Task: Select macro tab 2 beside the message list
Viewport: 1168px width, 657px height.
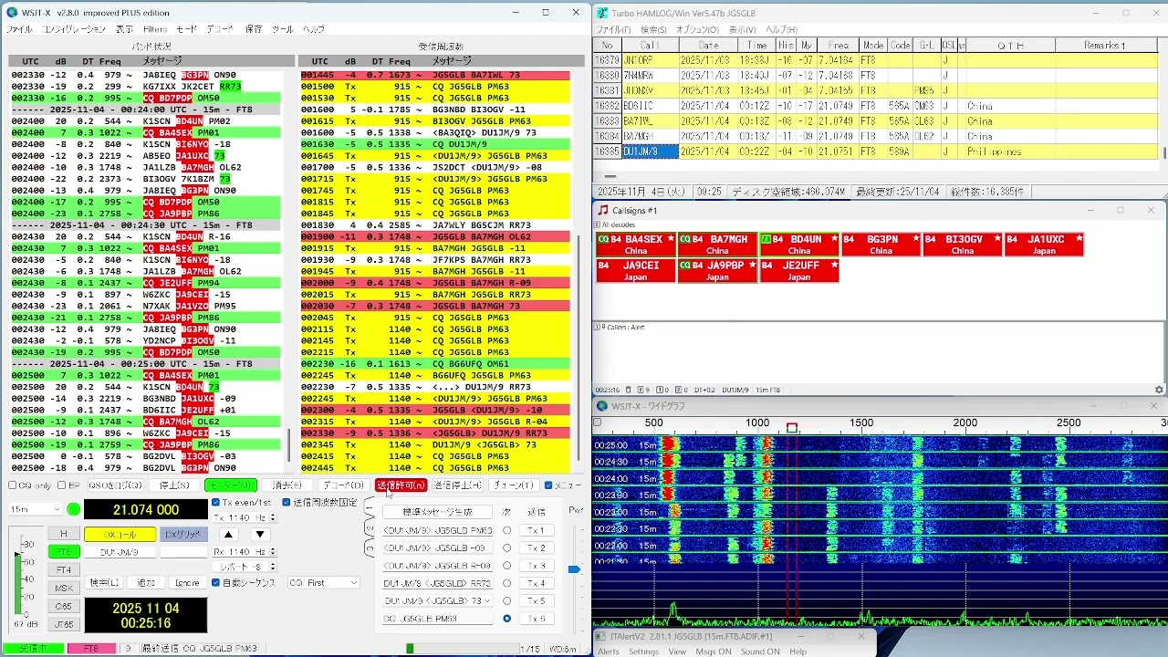Action: [x=369, y=530]
